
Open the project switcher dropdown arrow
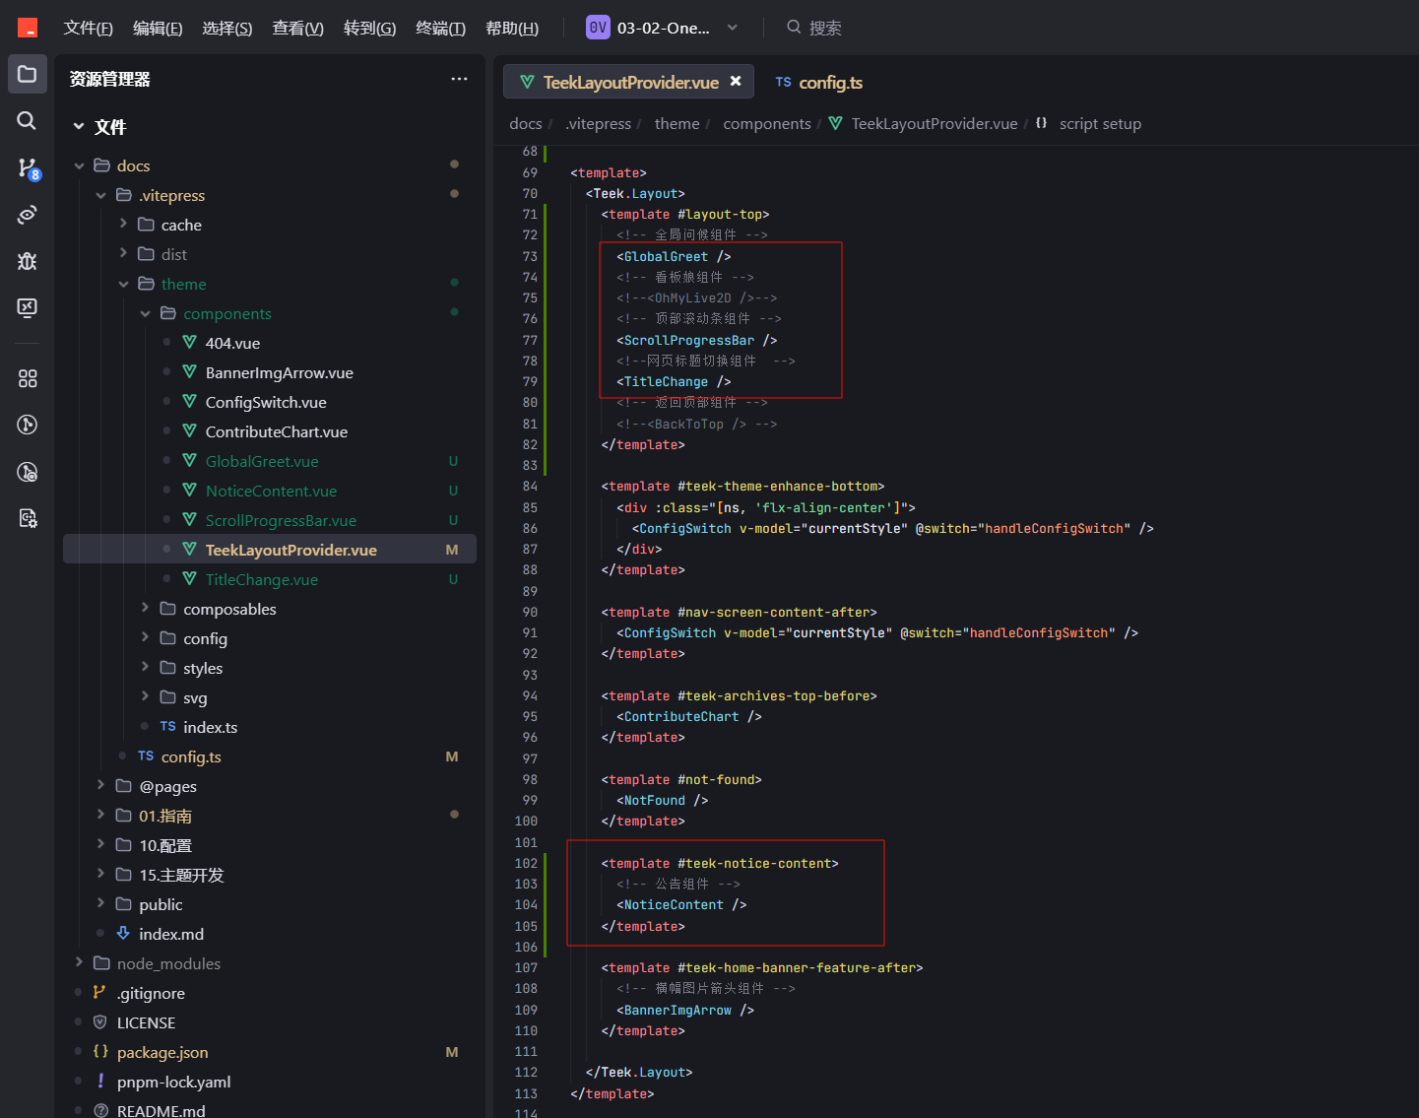click(733, 28)
